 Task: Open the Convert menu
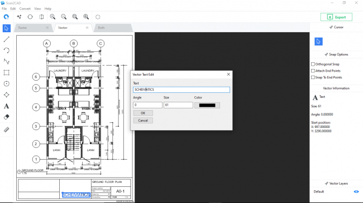[x=25, y=9]
